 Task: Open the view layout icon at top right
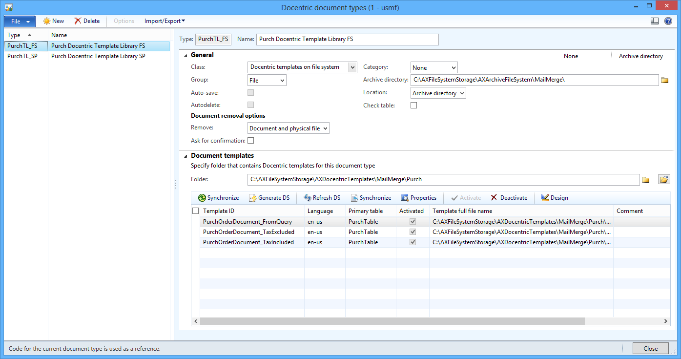pyautogui.click(x=655, y=21)
